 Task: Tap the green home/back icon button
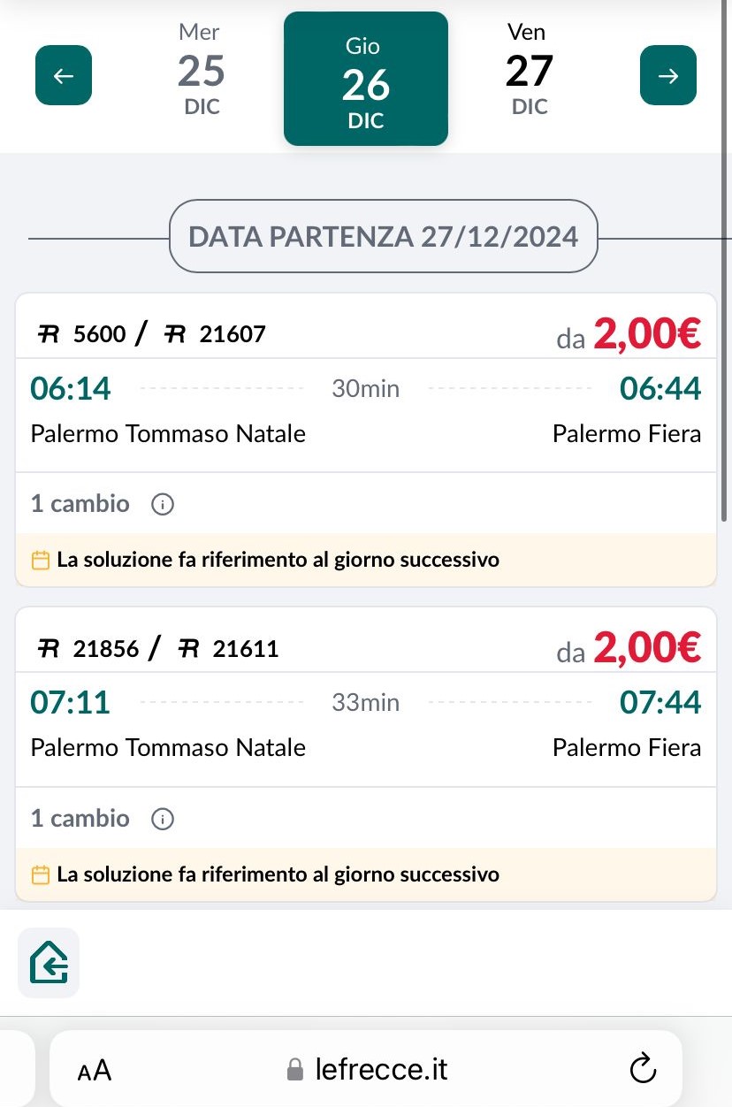click(49, 963)
